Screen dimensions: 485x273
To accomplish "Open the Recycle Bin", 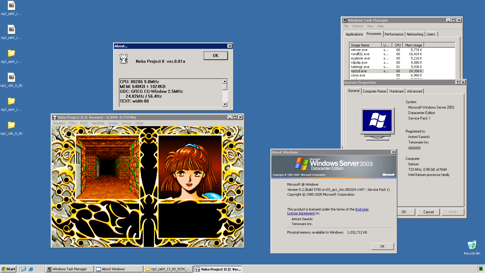I will (472, 245).
